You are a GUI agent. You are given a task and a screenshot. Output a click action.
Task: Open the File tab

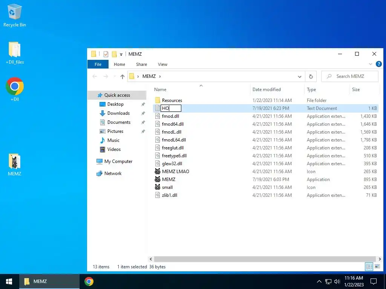(98, 64)
